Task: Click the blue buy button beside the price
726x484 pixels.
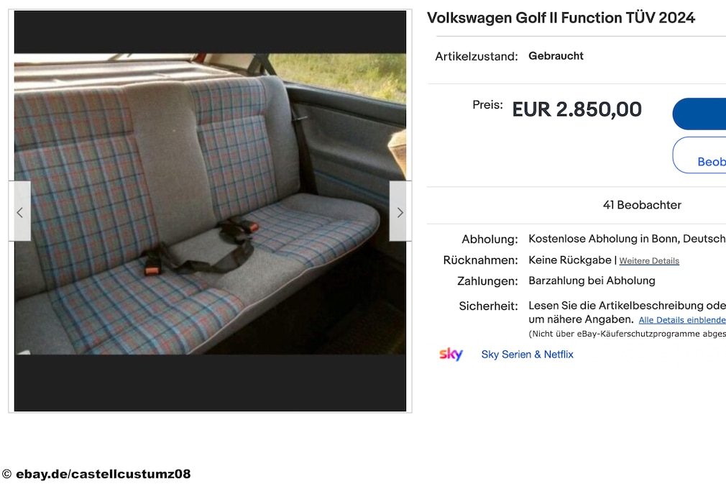Action: point(699,114)
